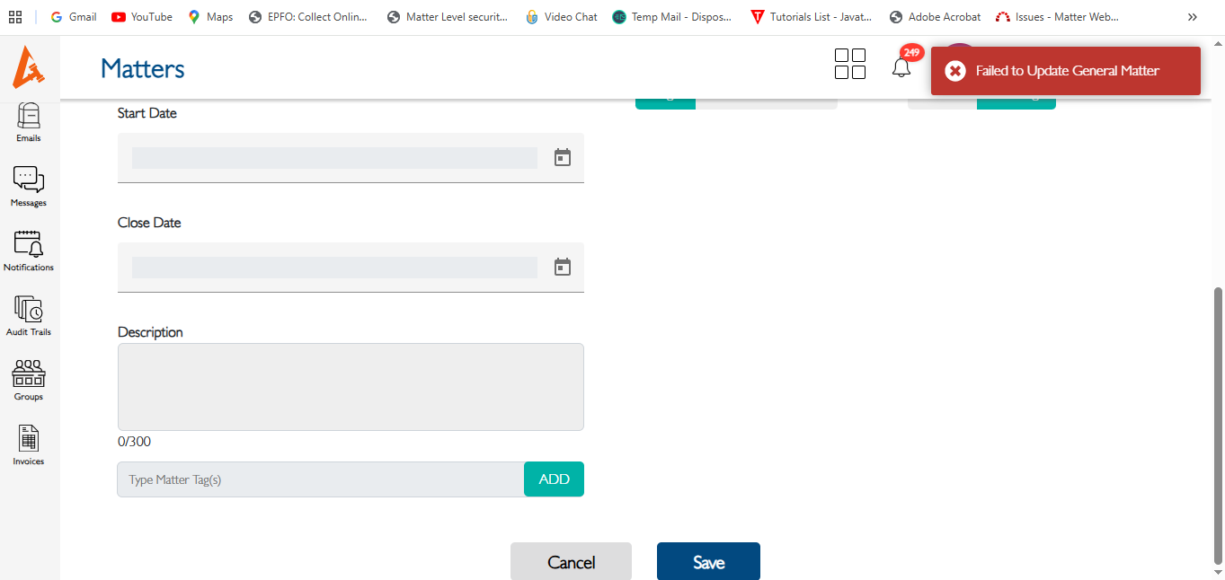Open Messages in the sidebar
The height and width of the screenshot is (580, 1225).
pos(29,186)
